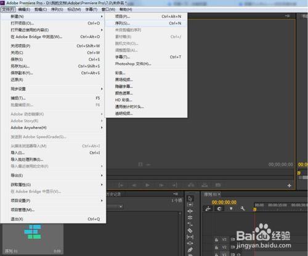Image resolution: width=308 pixels, height=256 pixels.
Task: Toggle nest sequence insert mode button
Action: 208,209
